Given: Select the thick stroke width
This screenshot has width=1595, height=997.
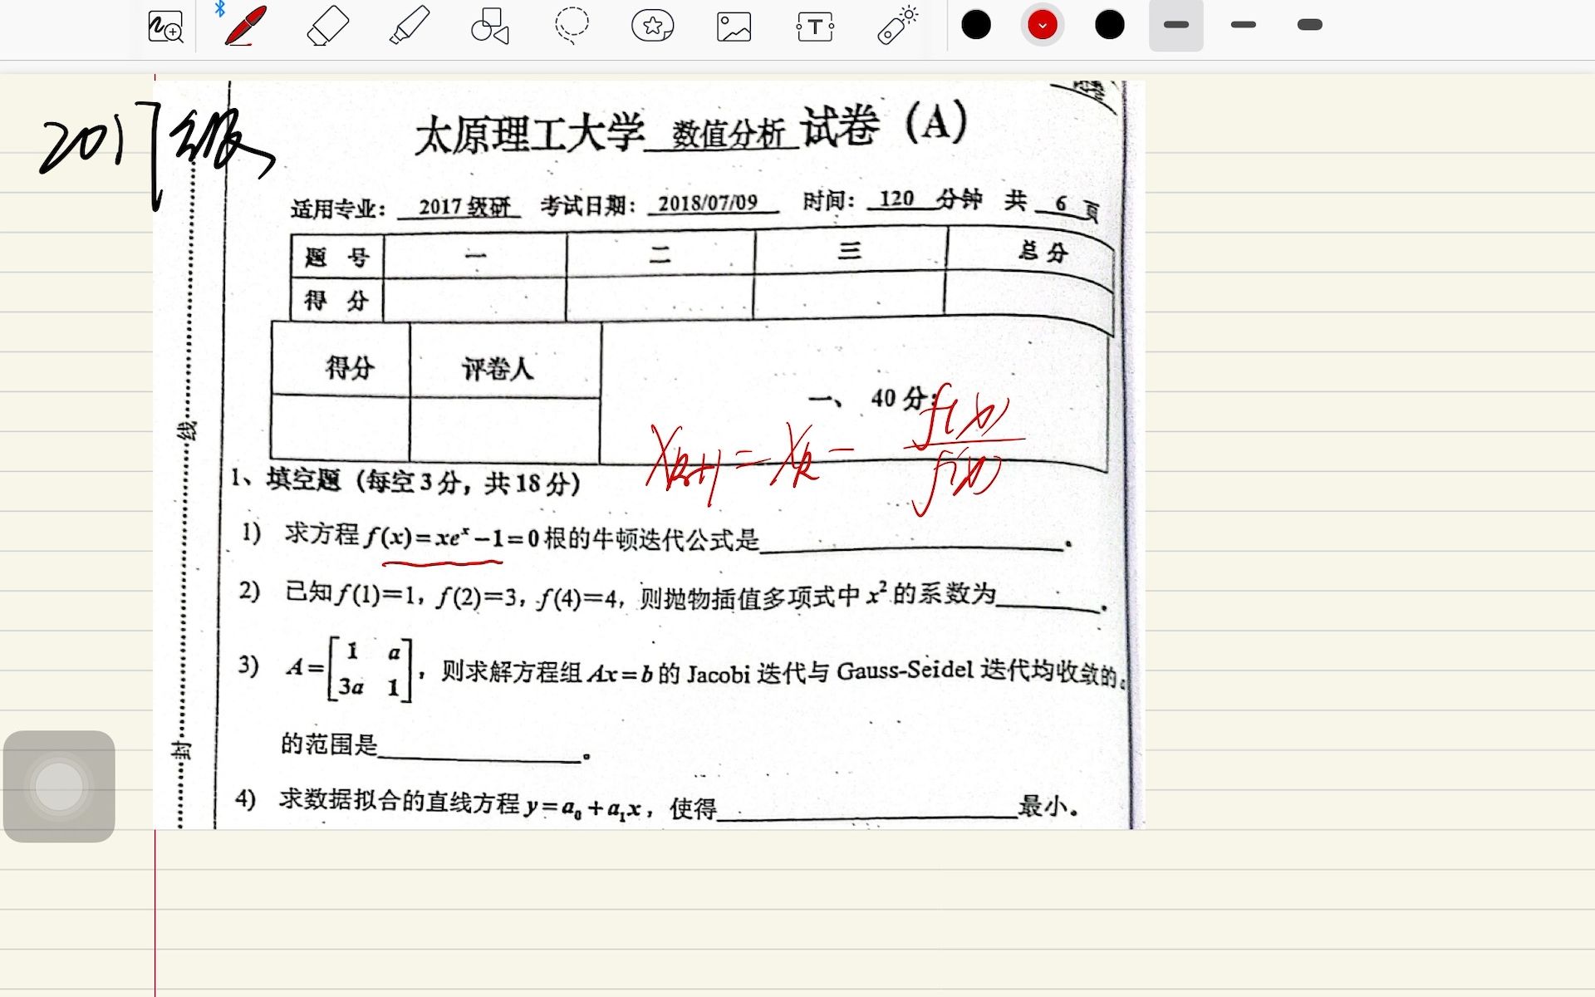Looking at the screenshot, I should pos(1310,25).
